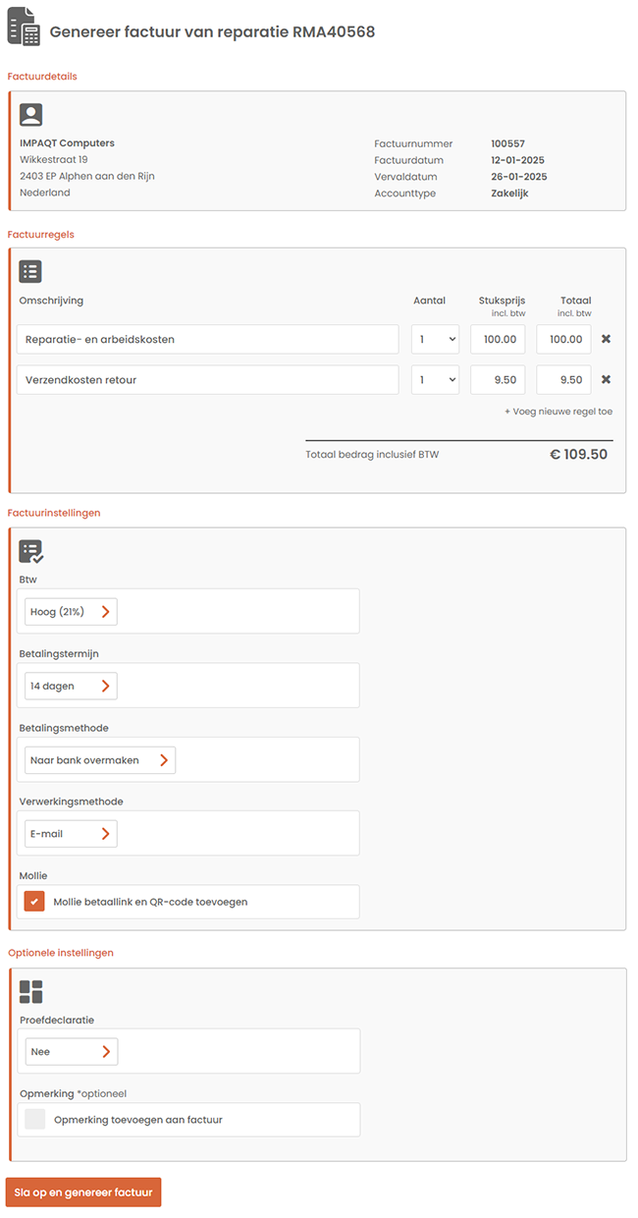Open quantity dropdown for Verzendkosten retour
The height and width of the screenshot is (1218, 638).
point(435,380)
